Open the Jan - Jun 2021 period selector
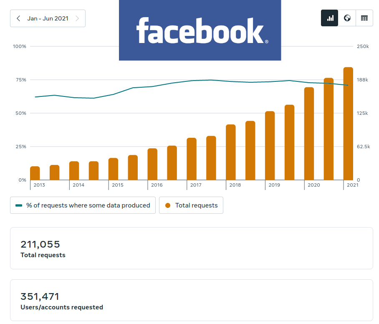379x324 pixels. click(48, 18)
